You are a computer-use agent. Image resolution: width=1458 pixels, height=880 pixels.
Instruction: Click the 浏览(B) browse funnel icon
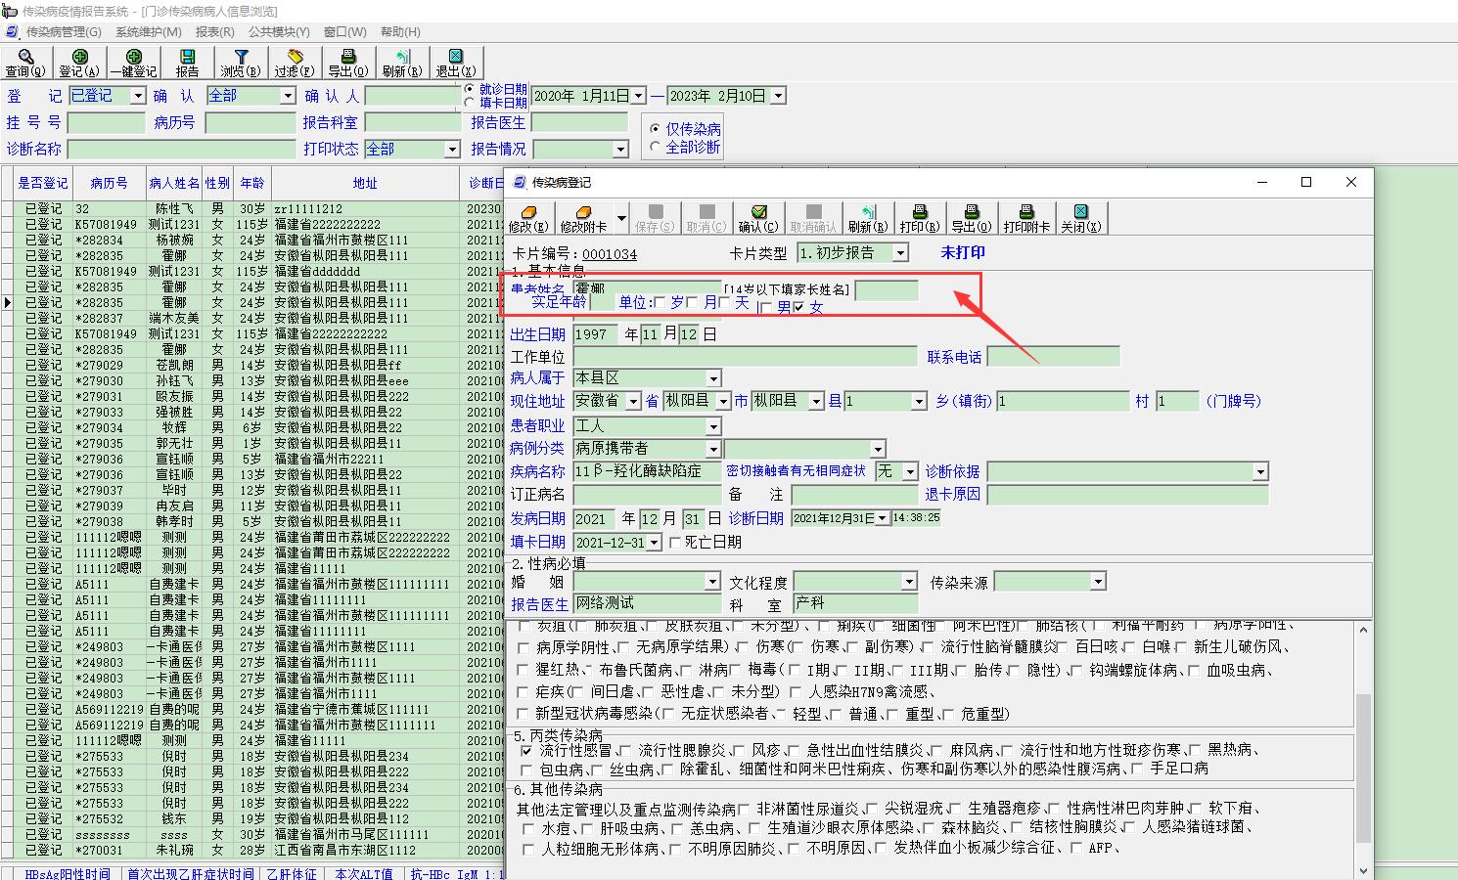[241, 58]
